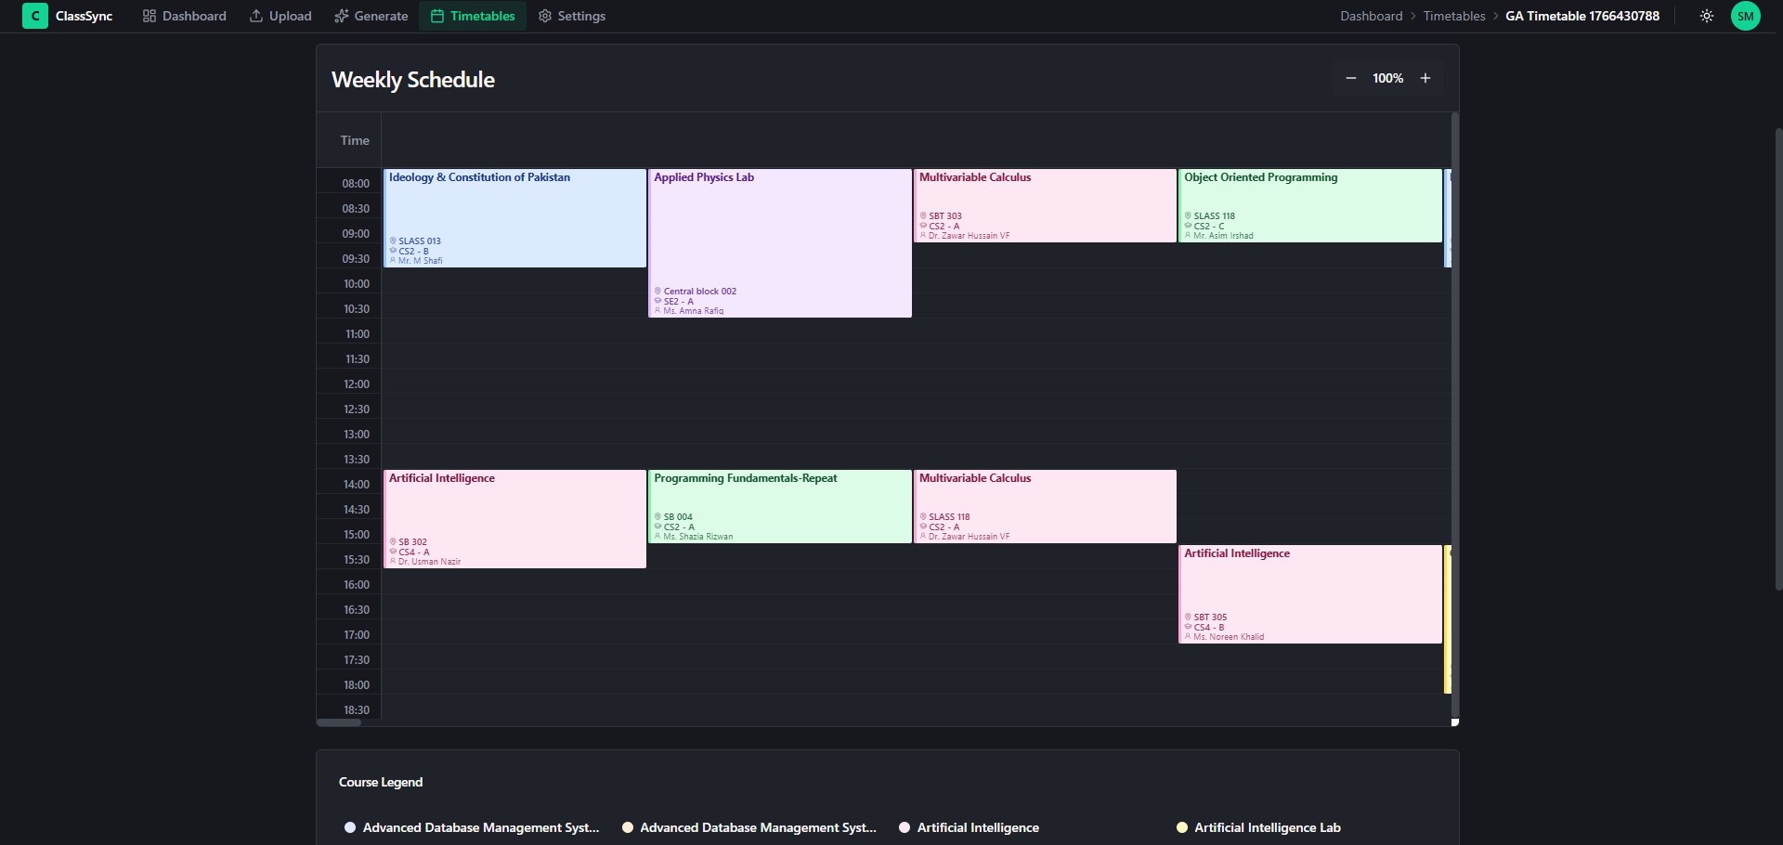Viewport: 1783px width, 845px height.
Task: Open the Applied Physics Lab class block
Action: click(x=780, y=243)
